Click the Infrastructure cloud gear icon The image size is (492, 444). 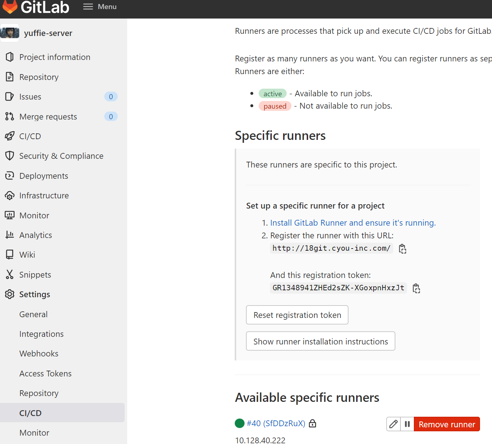point(10,195)
